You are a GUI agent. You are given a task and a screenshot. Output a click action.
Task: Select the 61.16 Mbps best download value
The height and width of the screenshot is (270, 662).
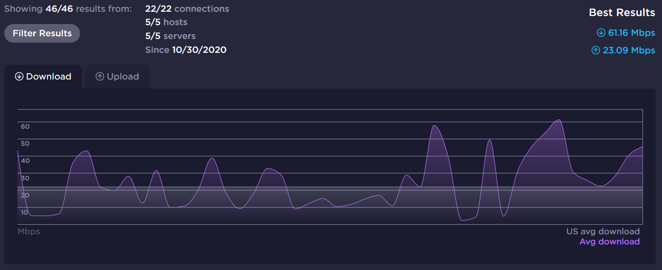click(632, 33)
